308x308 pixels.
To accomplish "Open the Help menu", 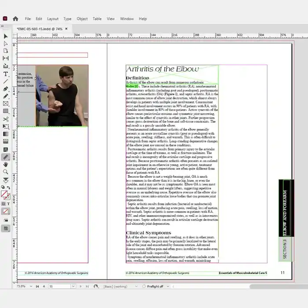I will (x=143, y=18).
